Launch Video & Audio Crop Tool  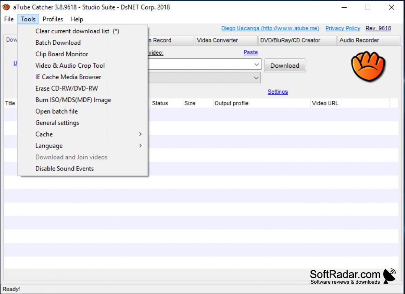[x=83, y=65]
